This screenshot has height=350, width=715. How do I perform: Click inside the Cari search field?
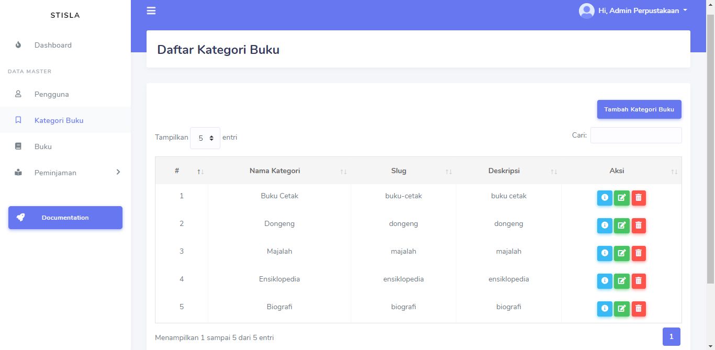(x=636, y=135)
